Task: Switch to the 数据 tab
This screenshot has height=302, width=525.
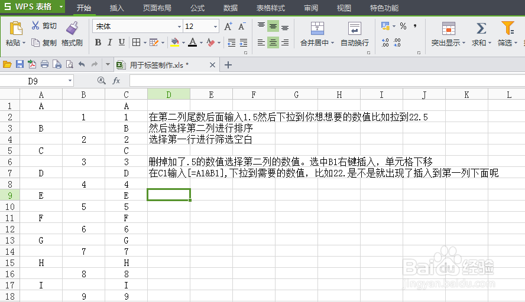Action: click(231, 8)
